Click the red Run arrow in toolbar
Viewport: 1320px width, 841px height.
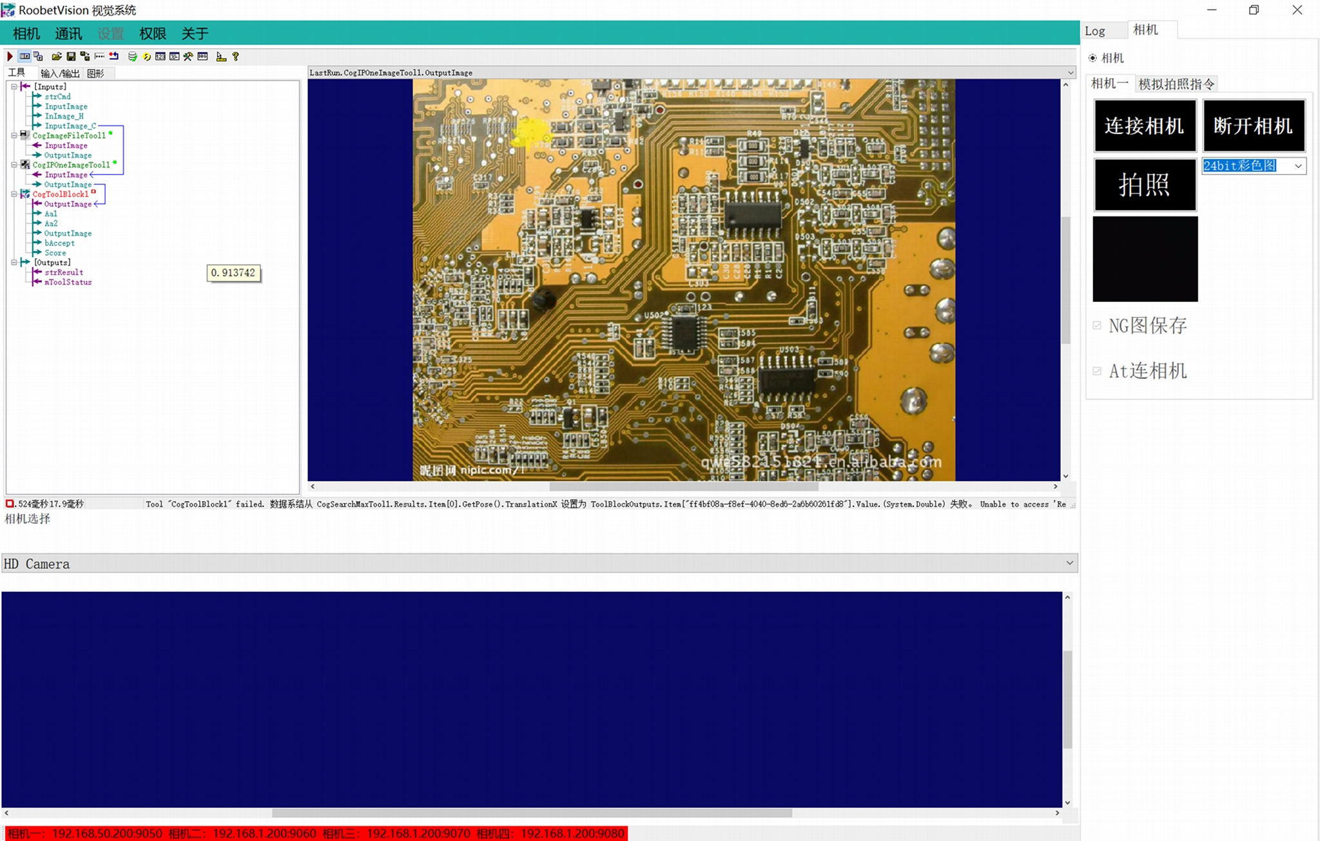[x=10, y=57]
